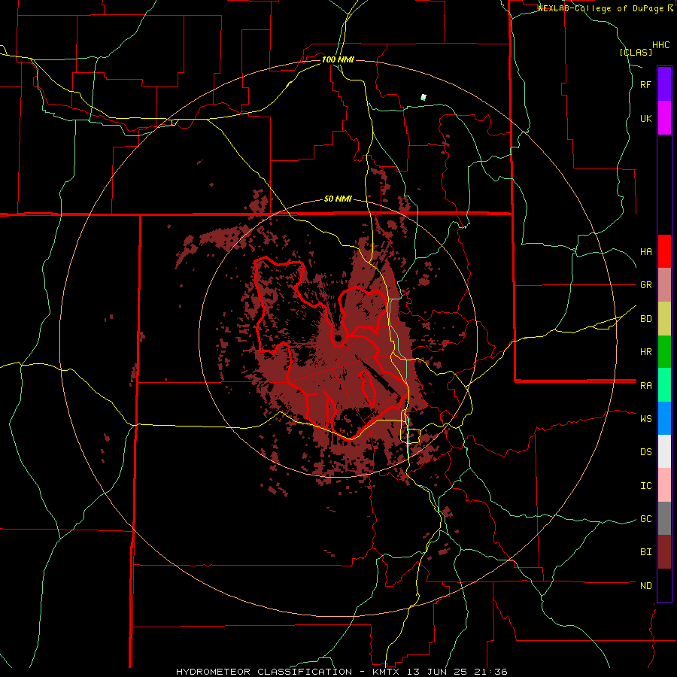Viewport: 677px width, 677px height.
Task: Click the isolated white echo pixel north of radar
Action: tap(423, 97)
